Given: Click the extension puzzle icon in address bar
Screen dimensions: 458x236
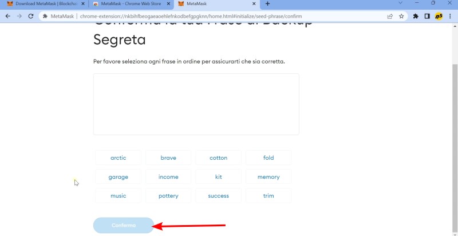Looking at the screenshot, I should click(x=45, y=17).
